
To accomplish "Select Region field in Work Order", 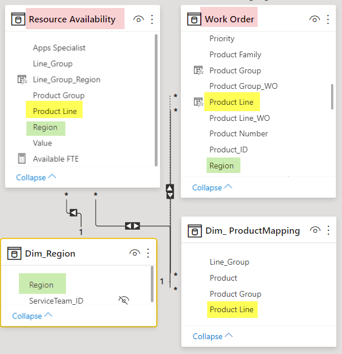I will click(x=221, y=166).
